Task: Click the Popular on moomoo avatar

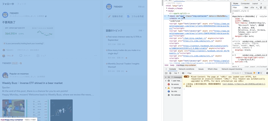Action: click(5, 75)
